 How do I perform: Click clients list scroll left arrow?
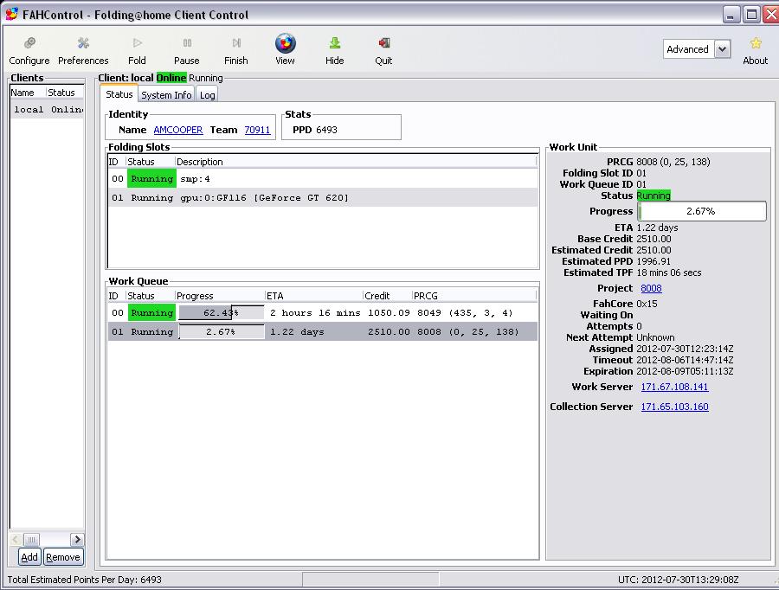point(16,539)
